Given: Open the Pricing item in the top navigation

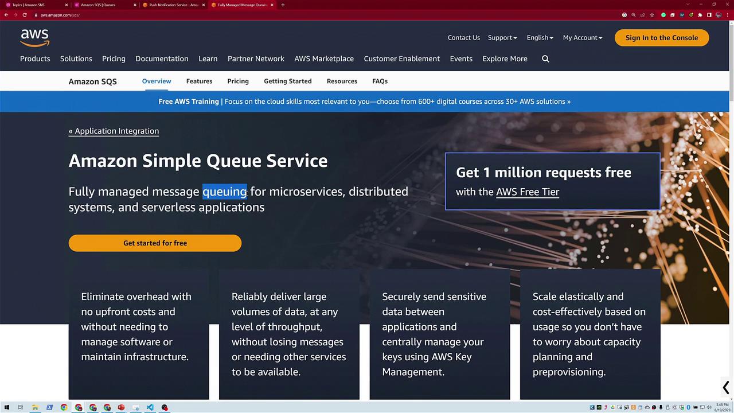Looking at the screenshot, I should pyautogui.click(x=114, y=59).
